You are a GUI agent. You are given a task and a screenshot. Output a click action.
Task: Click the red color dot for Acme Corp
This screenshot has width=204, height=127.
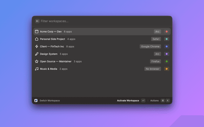(x=166, y=31)
